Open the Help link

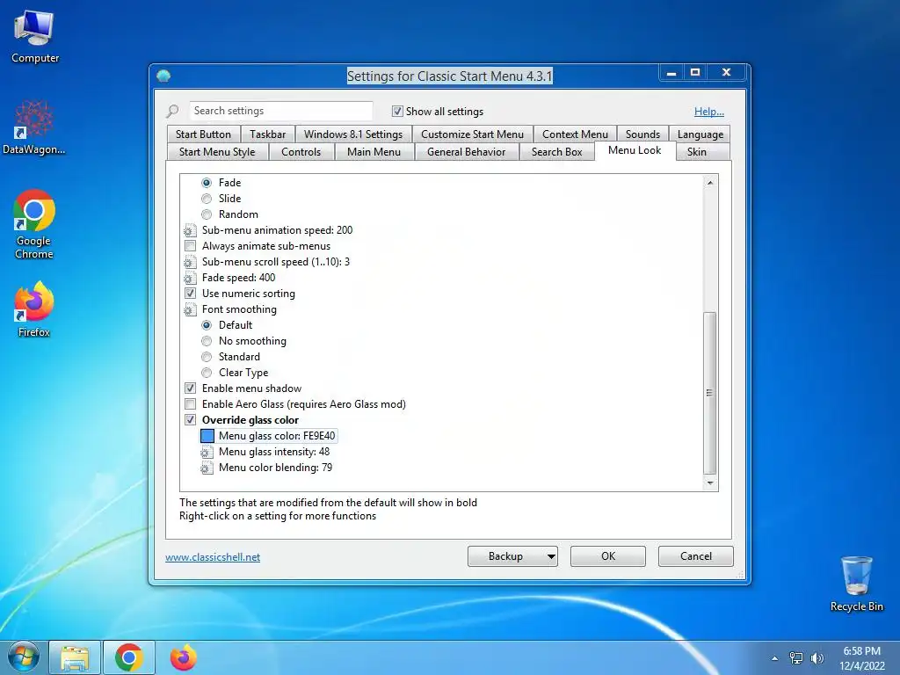pyautogui.click(x=709, y=112)
